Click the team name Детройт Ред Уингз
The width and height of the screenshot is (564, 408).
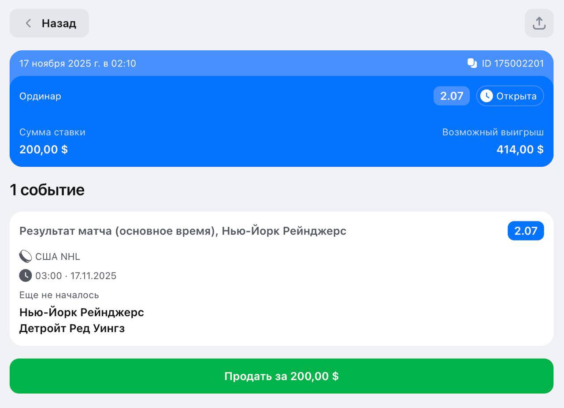[x=72, y=329]
